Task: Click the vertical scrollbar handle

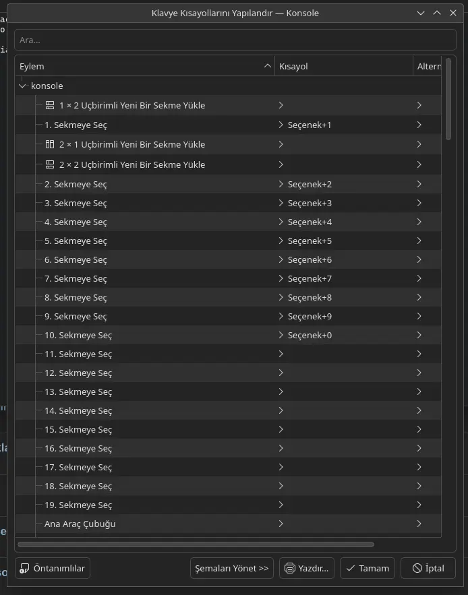Action: 448,99
